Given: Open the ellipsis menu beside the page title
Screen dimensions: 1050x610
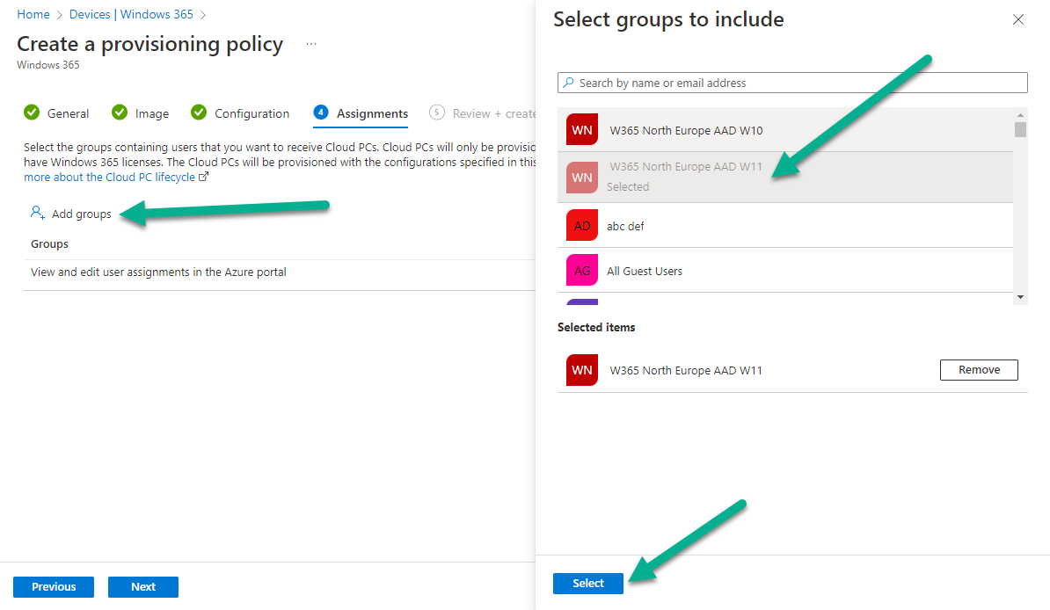Looking at the screenshot, I should pos(310,44).
